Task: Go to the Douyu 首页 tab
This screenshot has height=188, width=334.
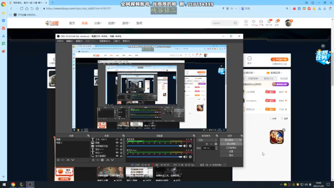Action: coord(72,23)
